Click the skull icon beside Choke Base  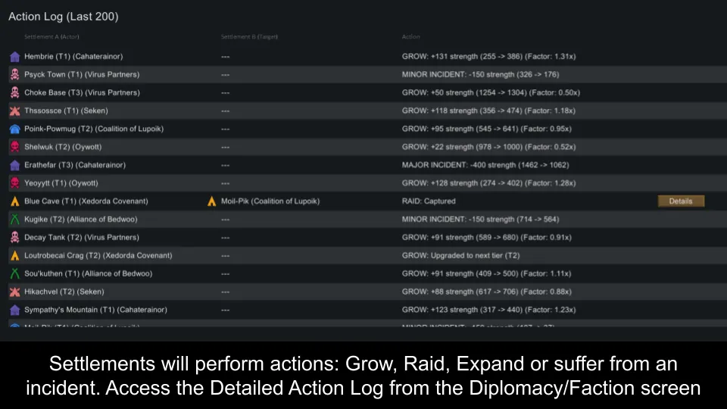(14, 93)
